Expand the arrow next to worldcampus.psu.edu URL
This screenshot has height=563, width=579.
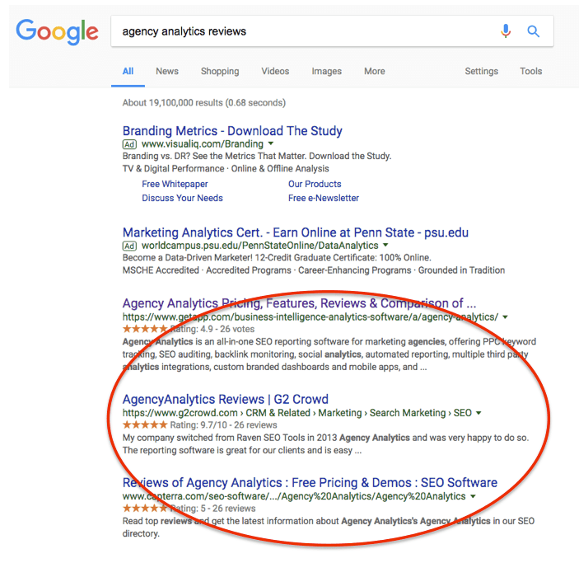coord(385,245)
